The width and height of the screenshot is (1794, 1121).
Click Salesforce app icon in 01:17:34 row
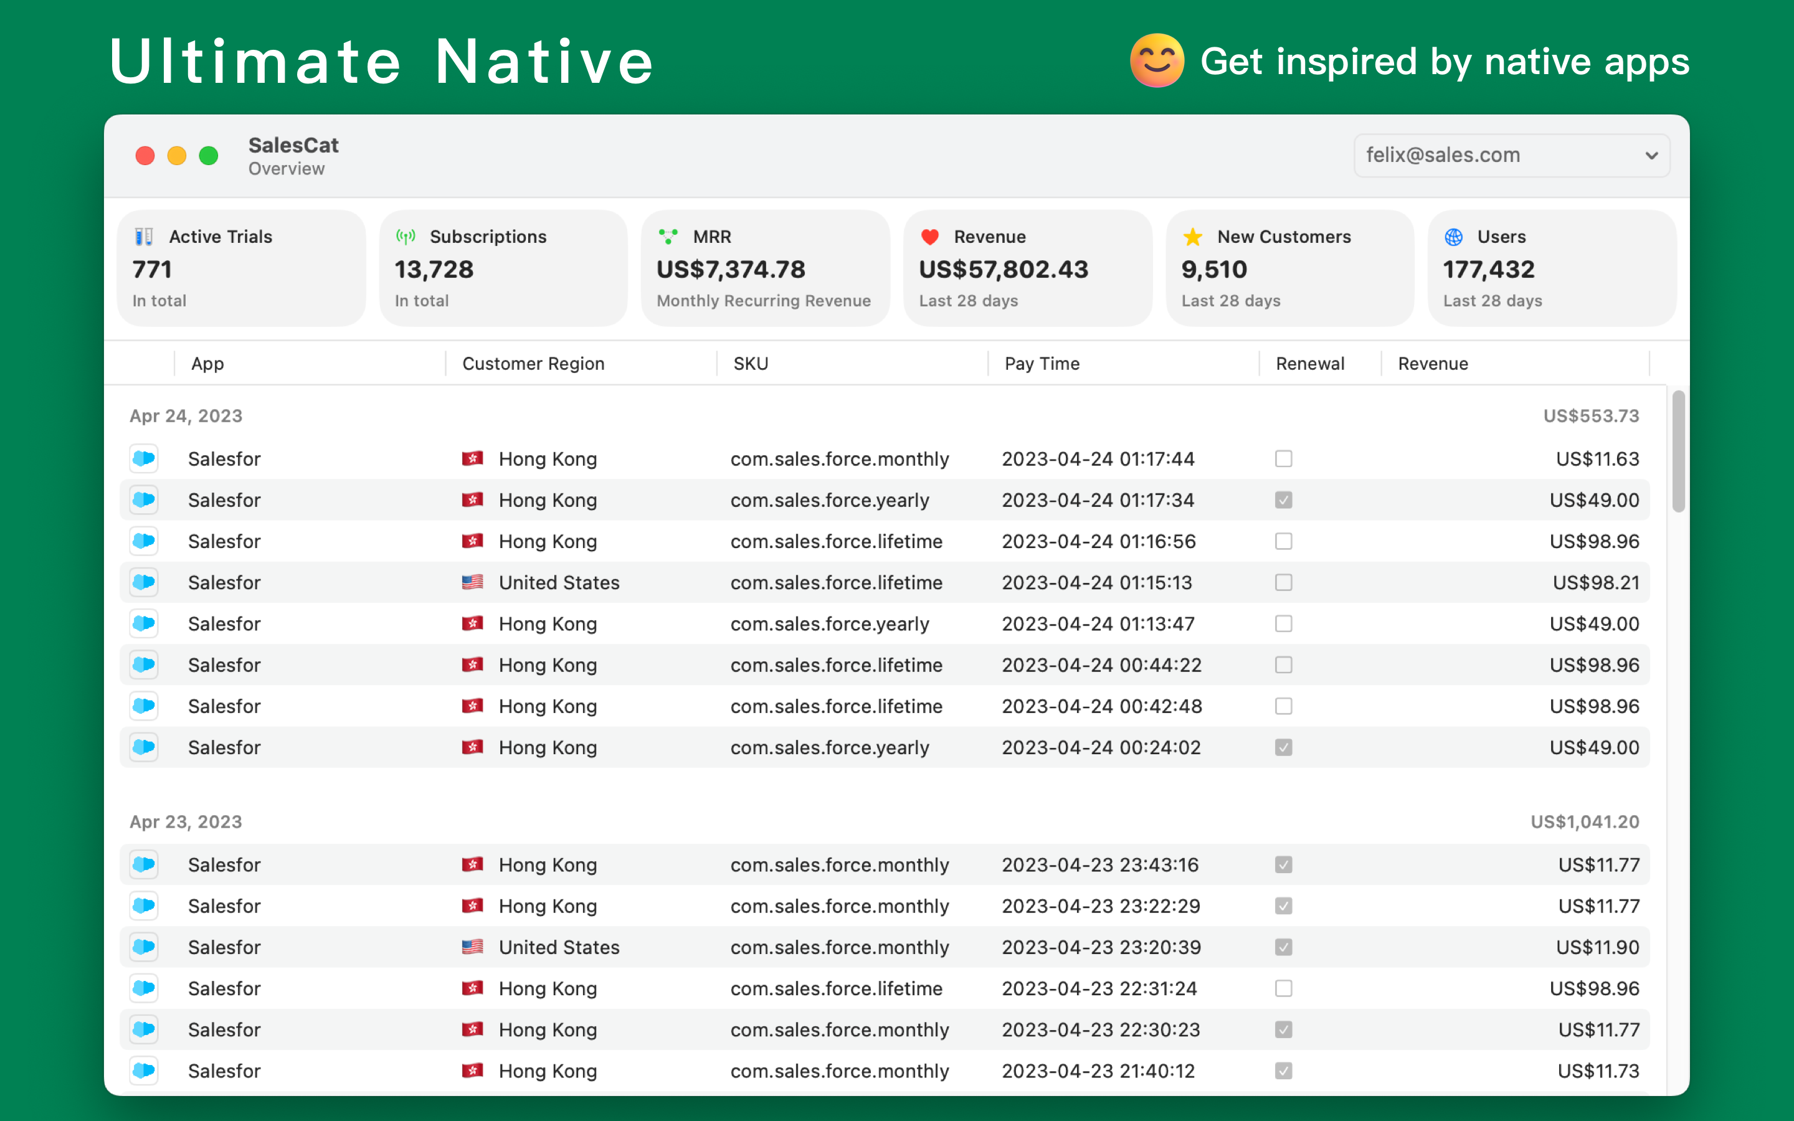tap(144, 499)
